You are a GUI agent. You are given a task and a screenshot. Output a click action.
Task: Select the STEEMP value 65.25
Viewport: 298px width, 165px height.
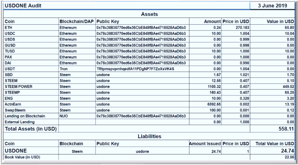[272, 92]
